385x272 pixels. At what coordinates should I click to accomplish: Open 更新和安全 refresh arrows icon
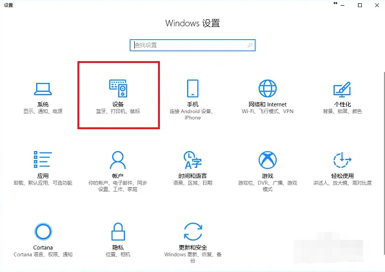[193, 231]
